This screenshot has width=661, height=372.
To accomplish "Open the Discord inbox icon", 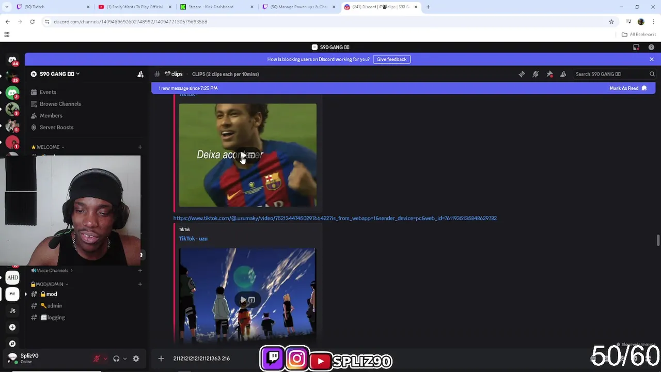I will (636, 47).
